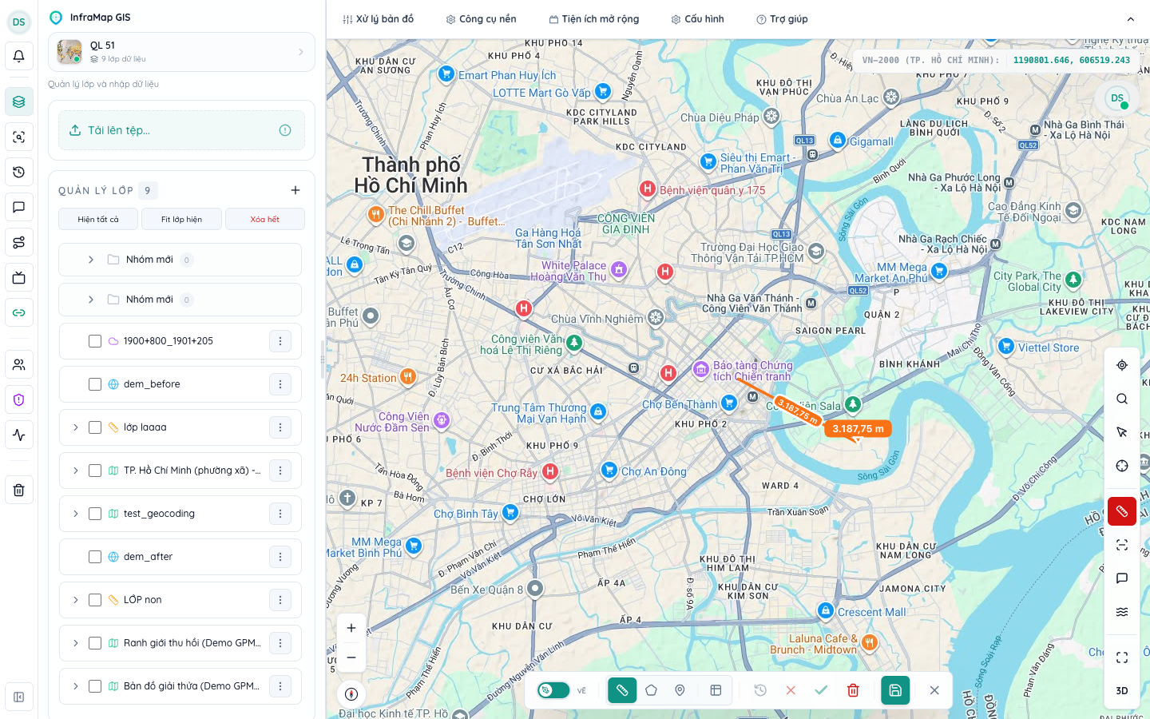Expand the first Nhóm mới group
Screen dimensions: 1150x719
point(91,260)
